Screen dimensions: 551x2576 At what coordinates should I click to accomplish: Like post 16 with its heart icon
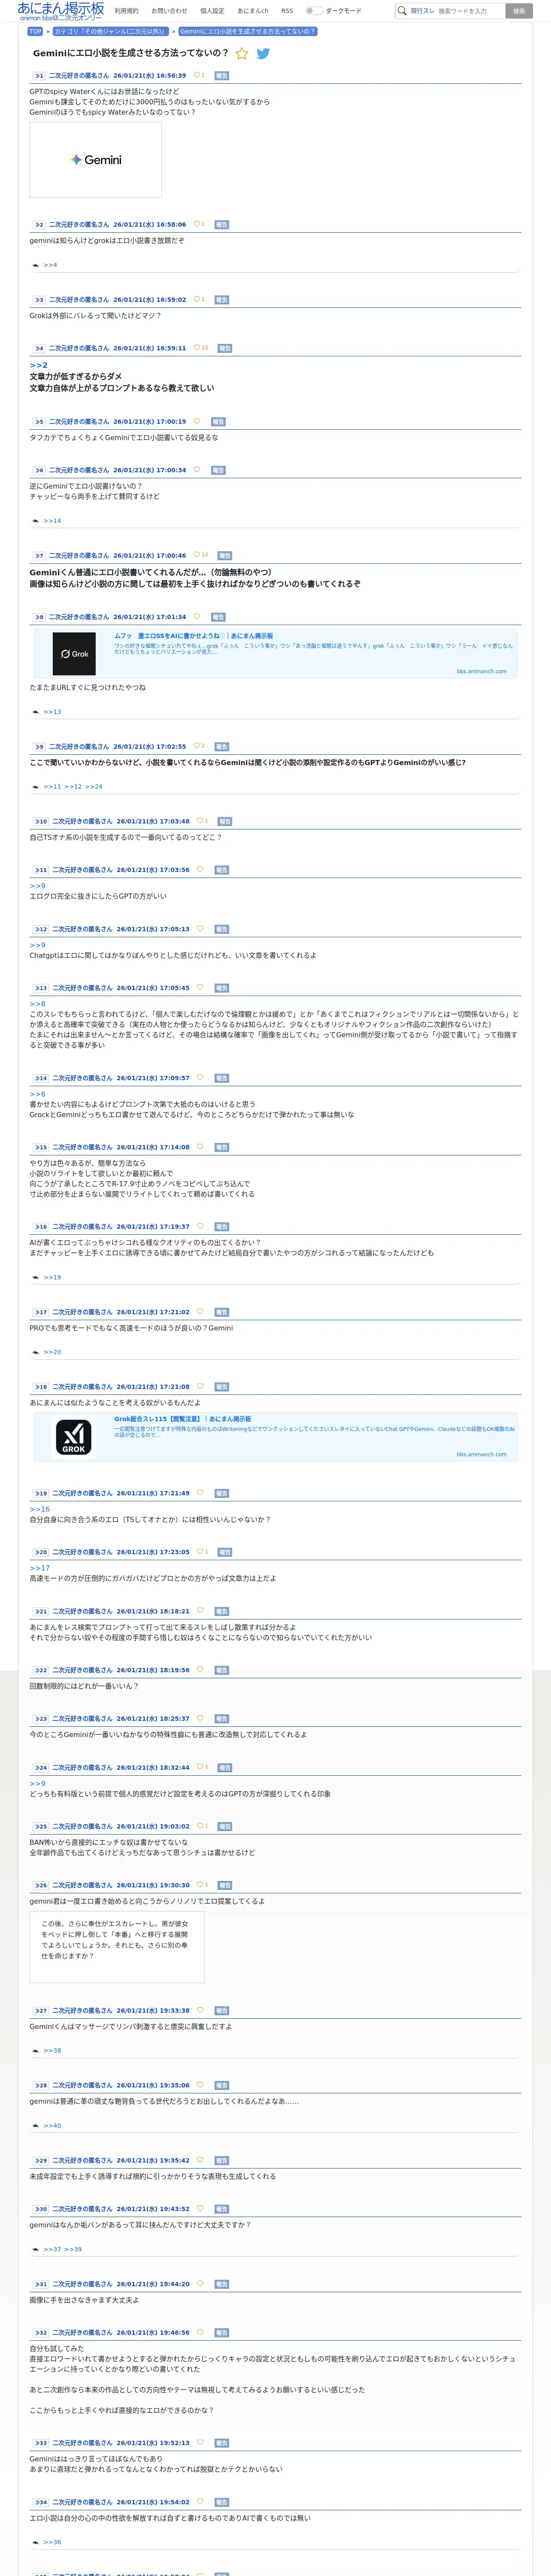200,1226
